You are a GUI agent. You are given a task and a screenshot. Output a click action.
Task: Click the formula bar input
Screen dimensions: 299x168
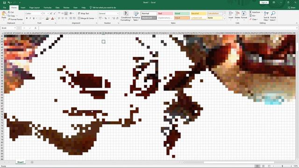[168, 28]
